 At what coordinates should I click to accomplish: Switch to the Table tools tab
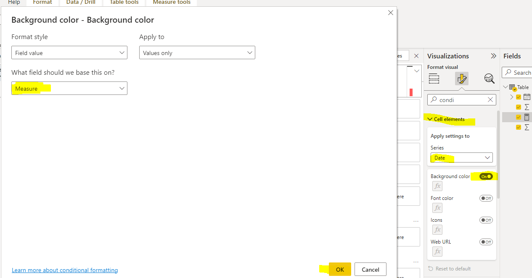click(x=124, y=2)
